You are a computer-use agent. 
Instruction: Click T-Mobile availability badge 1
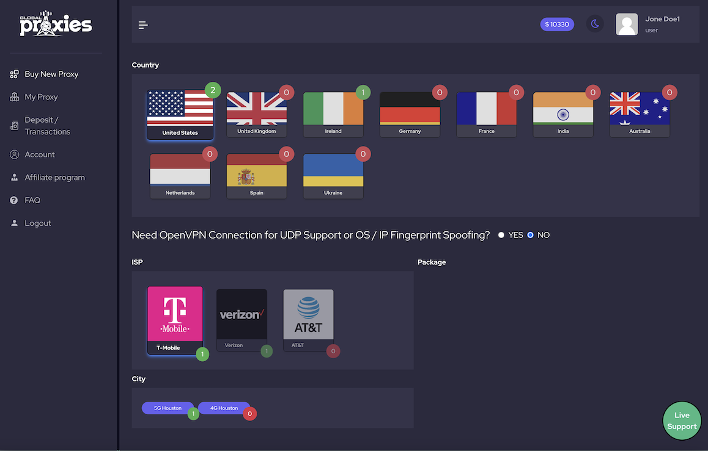coord(202,355)
